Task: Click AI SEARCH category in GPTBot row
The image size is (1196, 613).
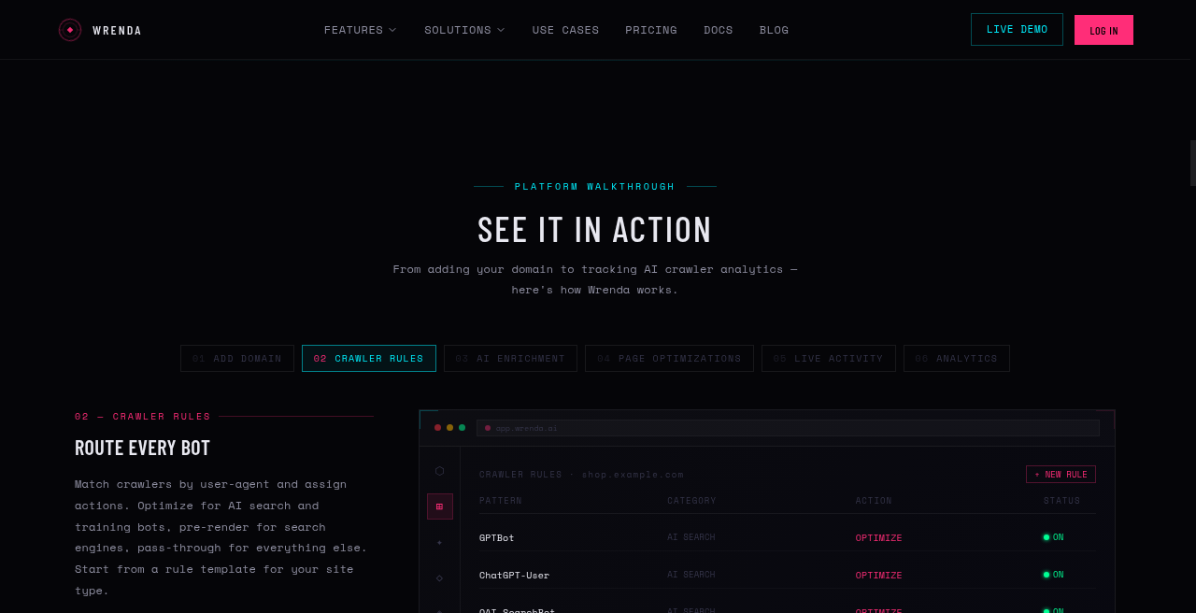Action: pos(691,537)
